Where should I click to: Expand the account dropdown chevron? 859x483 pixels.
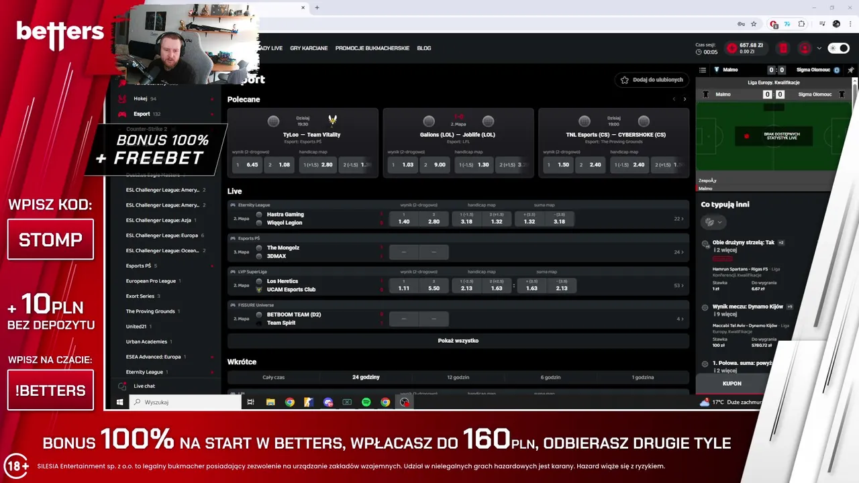pos(819,48)
